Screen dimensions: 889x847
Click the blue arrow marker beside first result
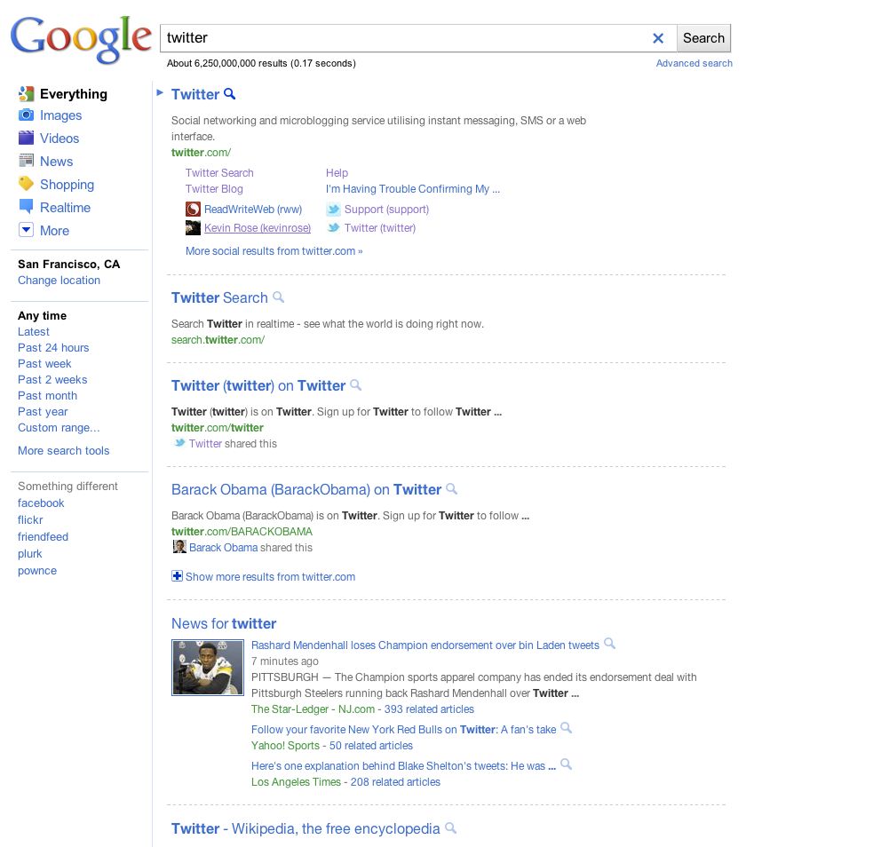[159, 92]
